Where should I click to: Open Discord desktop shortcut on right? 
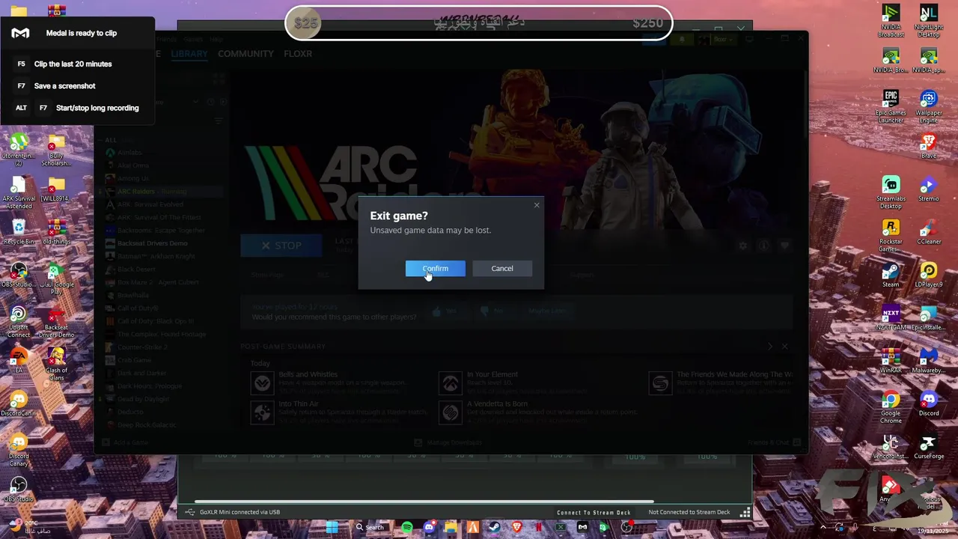click(929, 404)
